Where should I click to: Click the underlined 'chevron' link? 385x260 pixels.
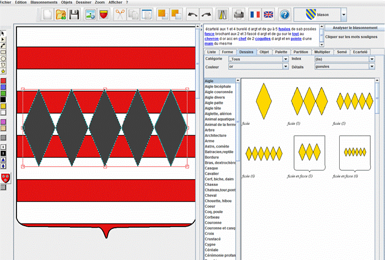click(213, 38)
